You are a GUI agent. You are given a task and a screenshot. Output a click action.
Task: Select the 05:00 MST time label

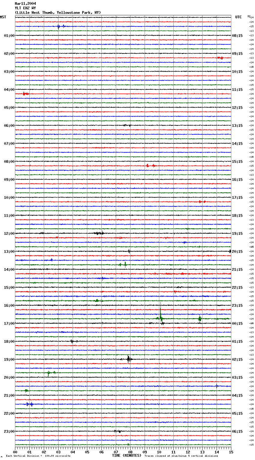(9, 108)
